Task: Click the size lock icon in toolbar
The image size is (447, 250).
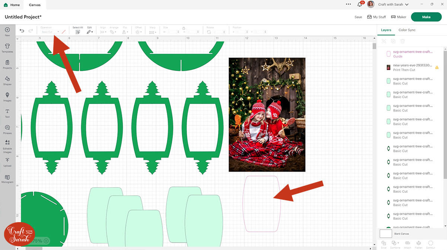Action: pos(184,28)
